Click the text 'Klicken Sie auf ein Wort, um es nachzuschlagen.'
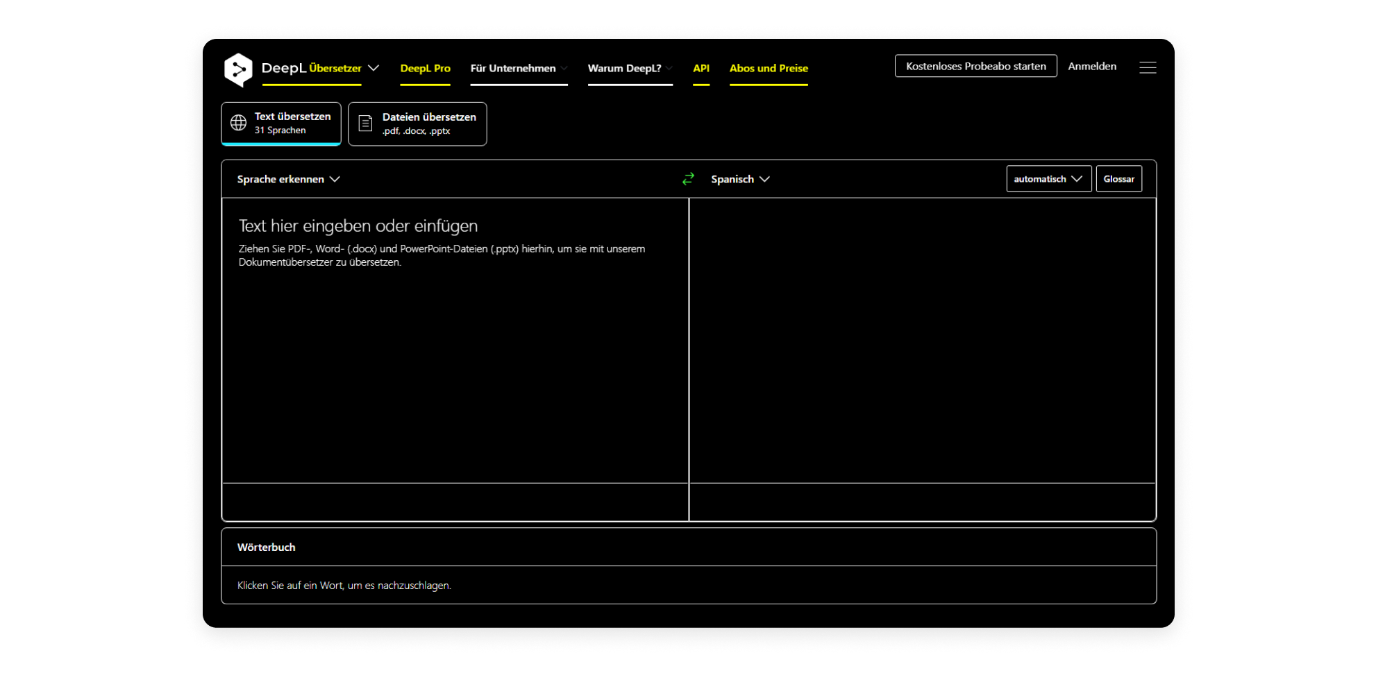Image resolution: width=1376 pixels, height=673 pixels. [x=344, y=585]
